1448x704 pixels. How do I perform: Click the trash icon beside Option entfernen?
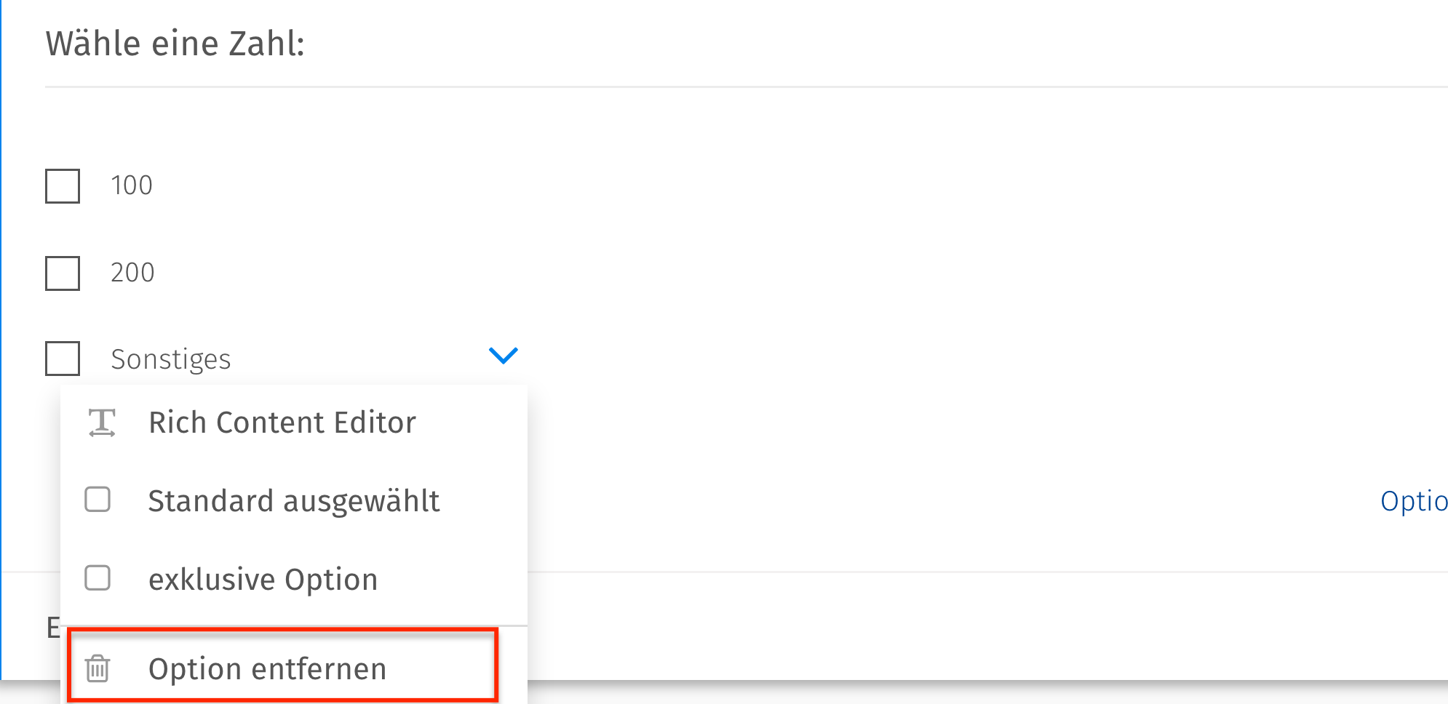pyautogui.click(x=98, y=668)
